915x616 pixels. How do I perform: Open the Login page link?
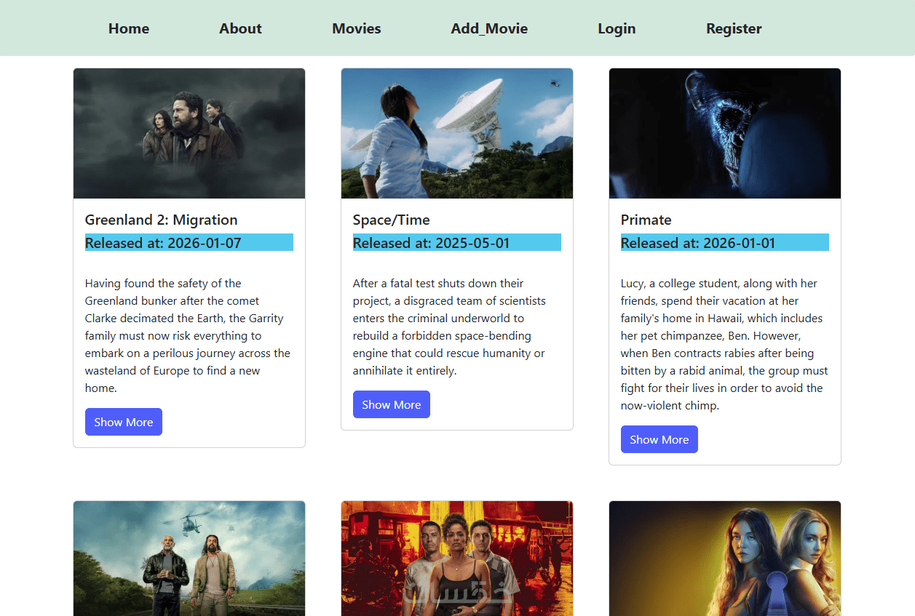pos(617,28)
